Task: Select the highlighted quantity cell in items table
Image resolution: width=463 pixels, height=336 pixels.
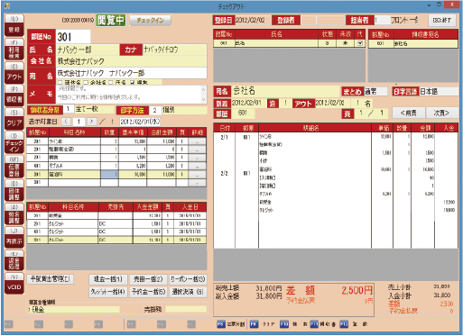Action: click(x=109, y=174)
